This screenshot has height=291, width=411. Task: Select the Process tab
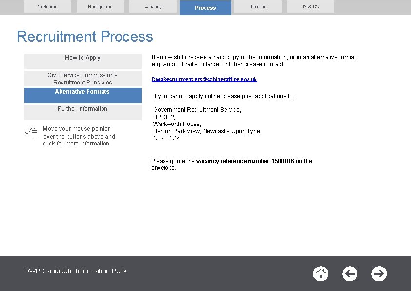click(x=205, y=8)
